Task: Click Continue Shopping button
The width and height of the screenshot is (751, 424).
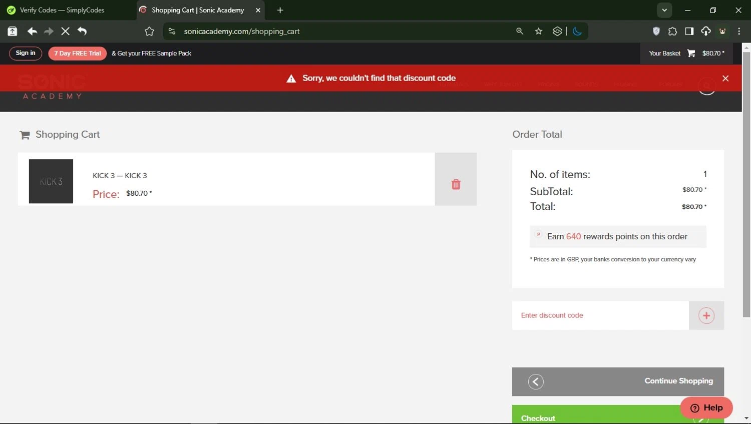Action: point(618,381)
